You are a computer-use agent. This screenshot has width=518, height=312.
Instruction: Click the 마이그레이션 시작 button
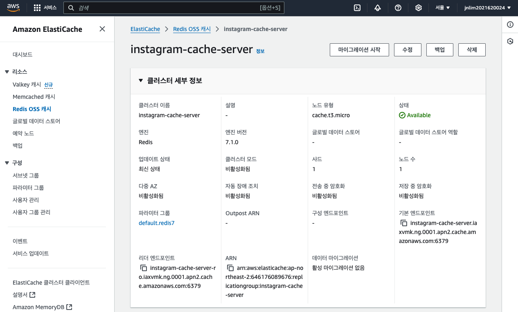[359, 50]
